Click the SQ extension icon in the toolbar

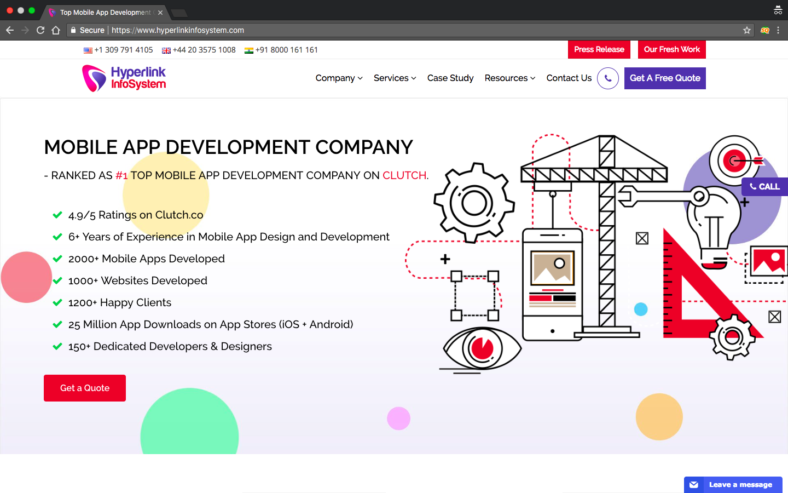(764, 30)
